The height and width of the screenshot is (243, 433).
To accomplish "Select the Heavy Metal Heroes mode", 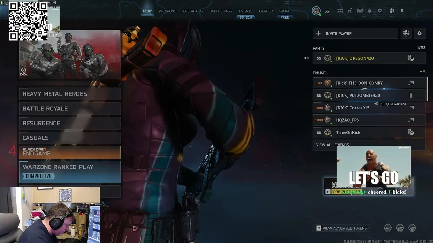I will pos(70,94).
